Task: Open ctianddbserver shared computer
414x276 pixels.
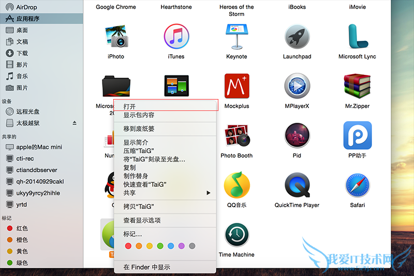Action: [x=41, y=170]
